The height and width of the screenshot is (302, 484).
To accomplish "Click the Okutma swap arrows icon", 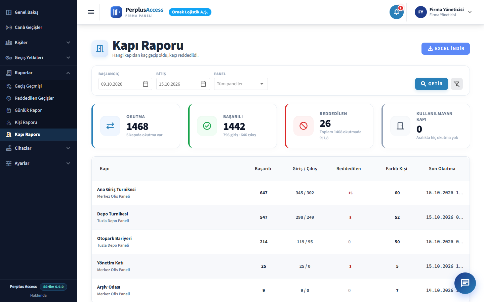I will click(x=110, y=126).
